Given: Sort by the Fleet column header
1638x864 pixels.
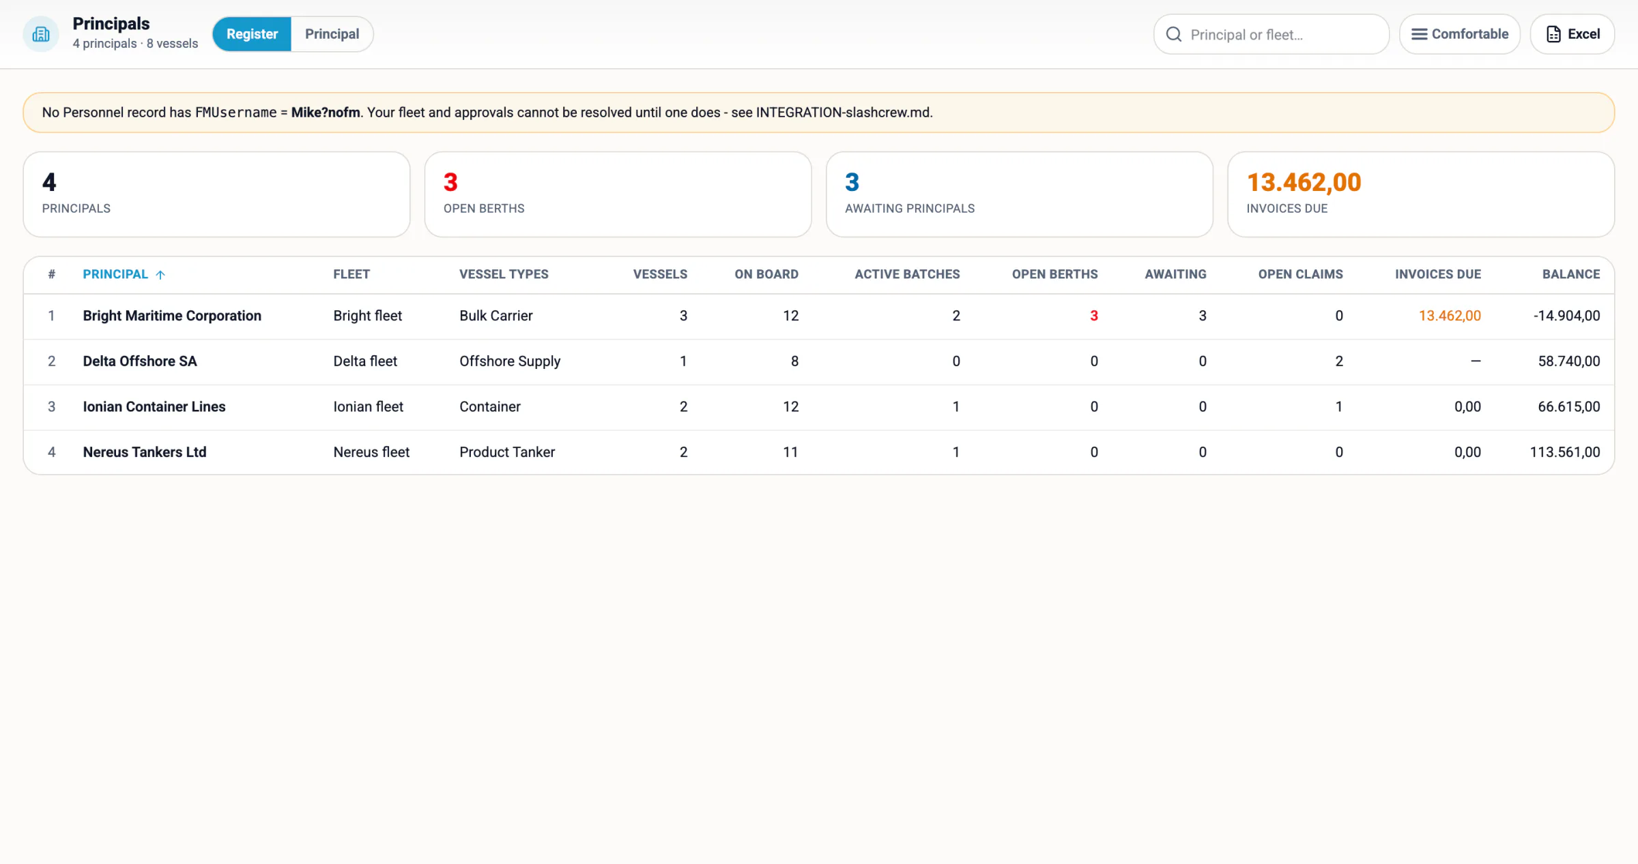Looking at the screenshot, I should coord(351,274).
